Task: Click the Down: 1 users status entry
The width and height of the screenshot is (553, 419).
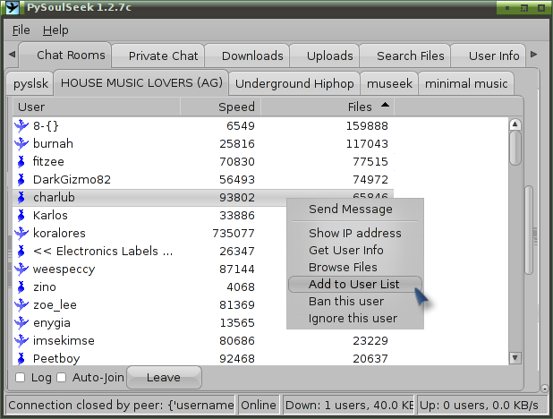Action: click(349, 405)
